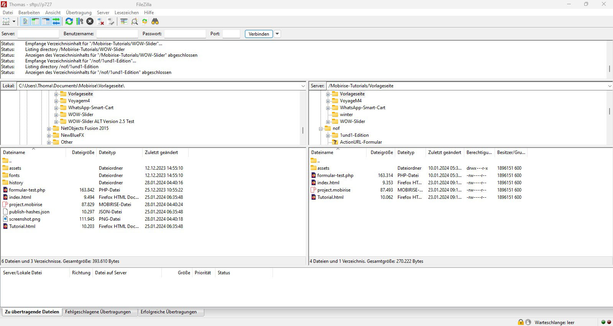Viewport: 613px width, 326px height.
Task: Open the directory listing filters icon
Action: pos(124,21)
